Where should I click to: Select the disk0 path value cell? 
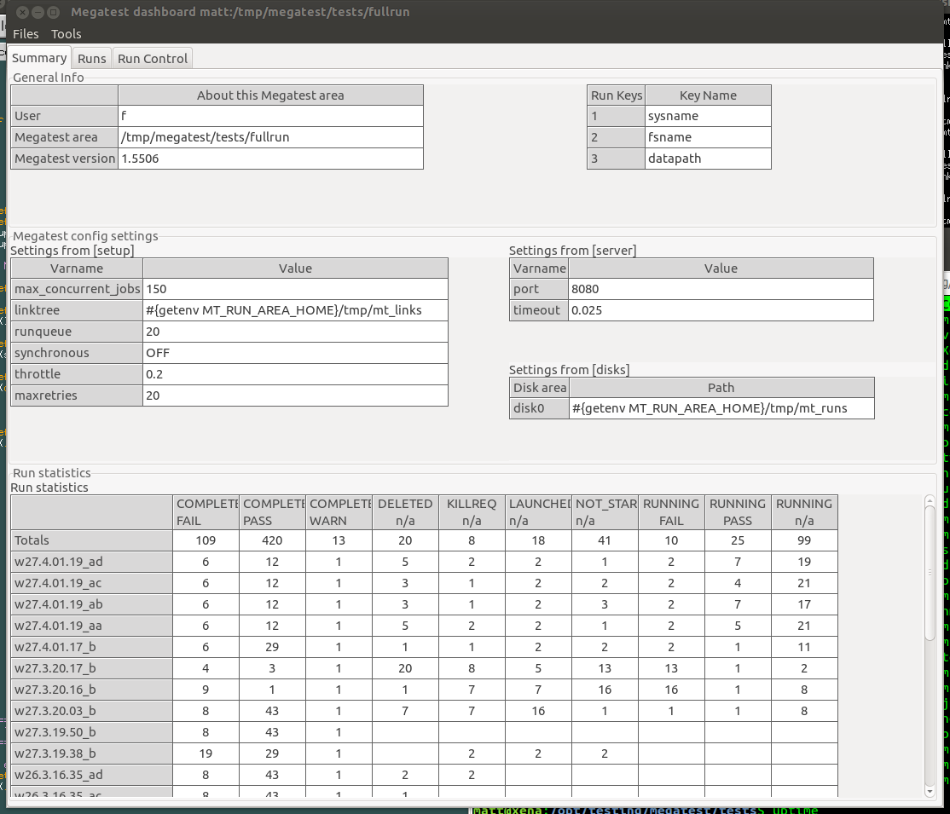point(721,408)
